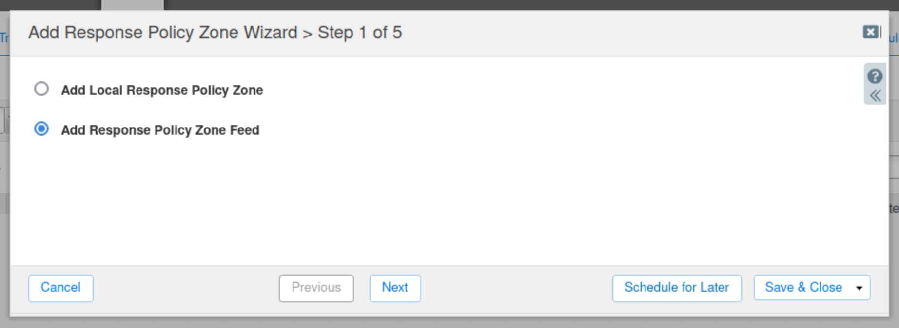Screen dimensions: 899x328
Task: Open the help question mark icon
Action: tap(875, 76)
